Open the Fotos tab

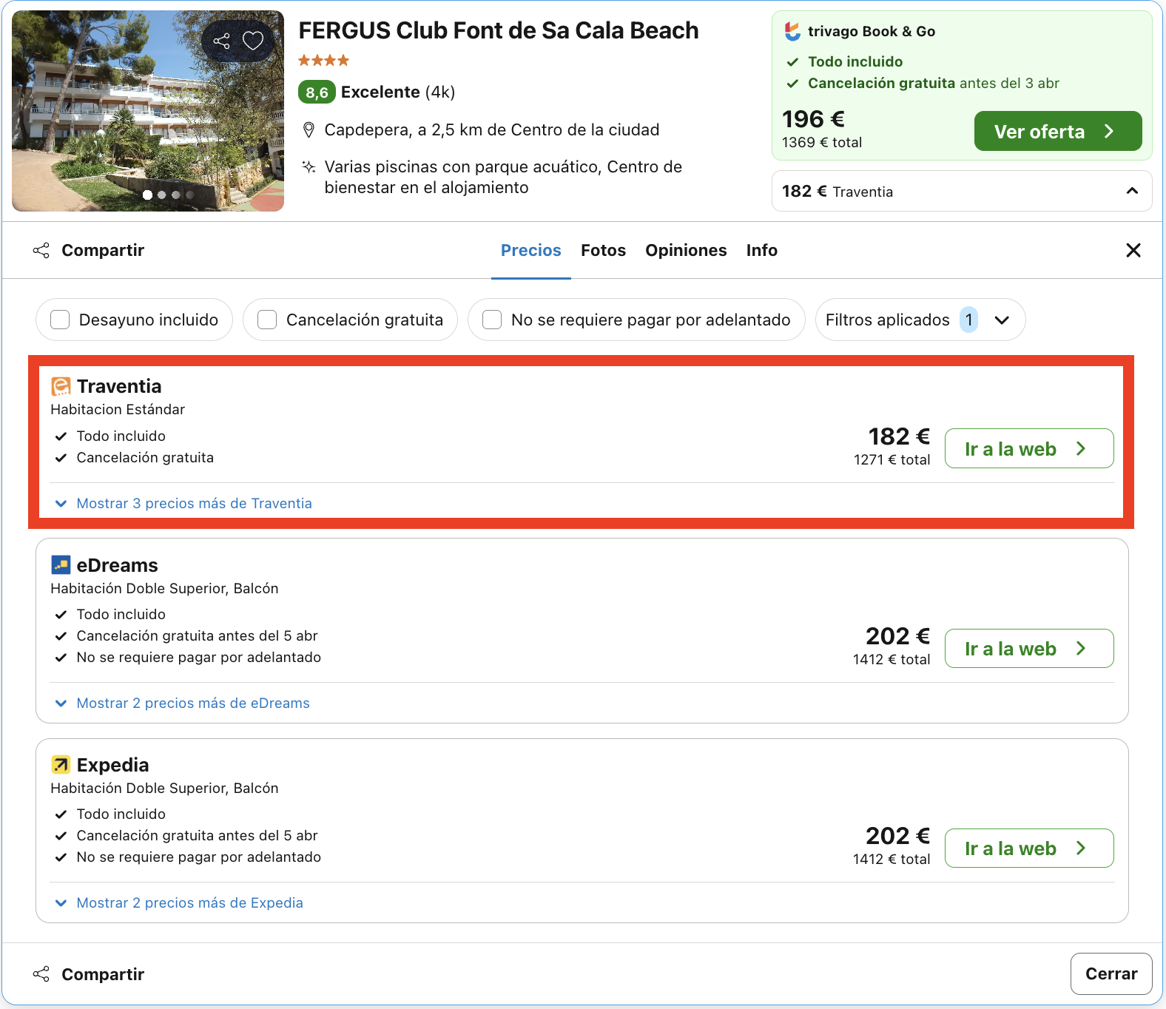click(603, 250)
